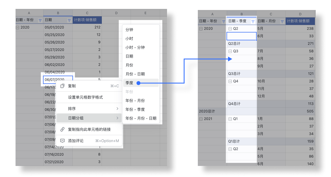Collapse the 2020 group in left table
The height and width of the screenshot is (177, 331).
point(18,27)
